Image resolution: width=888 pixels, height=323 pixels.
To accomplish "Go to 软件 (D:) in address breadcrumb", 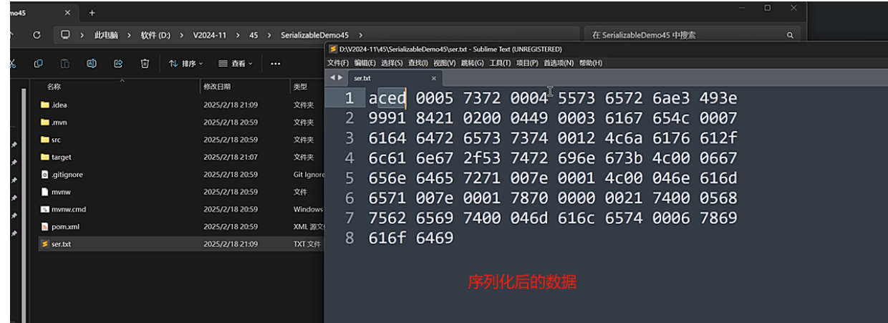I will [x=156, y=35].
